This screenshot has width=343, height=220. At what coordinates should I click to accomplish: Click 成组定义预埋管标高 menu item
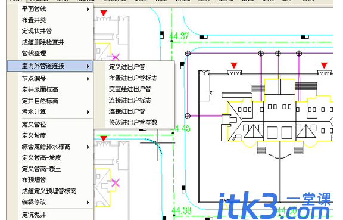tap(50, 191)
